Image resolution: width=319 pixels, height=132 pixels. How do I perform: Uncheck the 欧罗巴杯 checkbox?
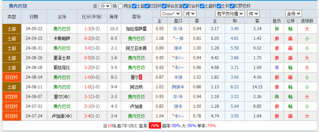coord(232,6)
